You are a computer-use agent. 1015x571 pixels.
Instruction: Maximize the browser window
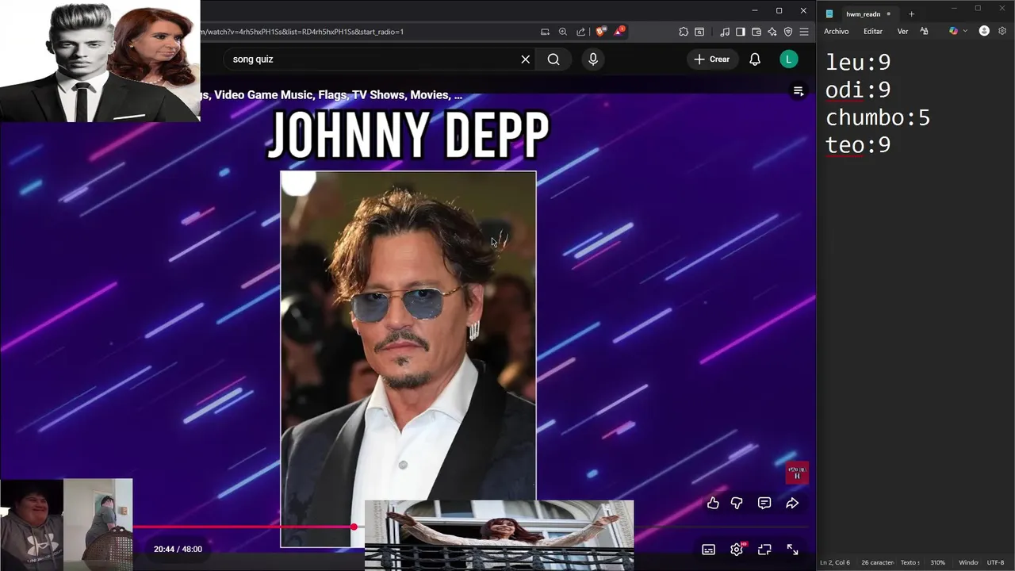pyautogui.click(x=779, y=10)
